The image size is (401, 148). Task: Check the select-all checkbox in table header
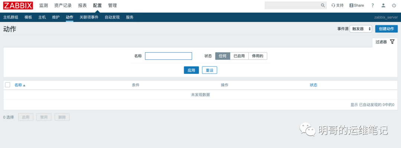coord(8,85)
